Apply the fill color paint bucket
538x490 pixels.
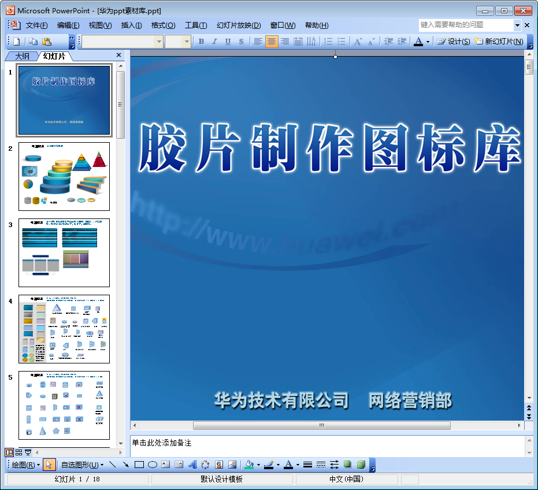click(x=250, y=465)
